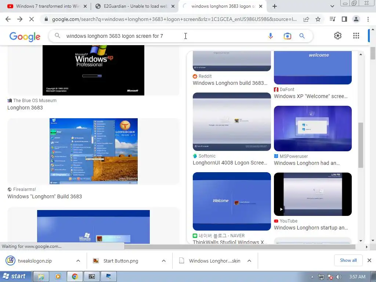Go forward to next page

20,19
